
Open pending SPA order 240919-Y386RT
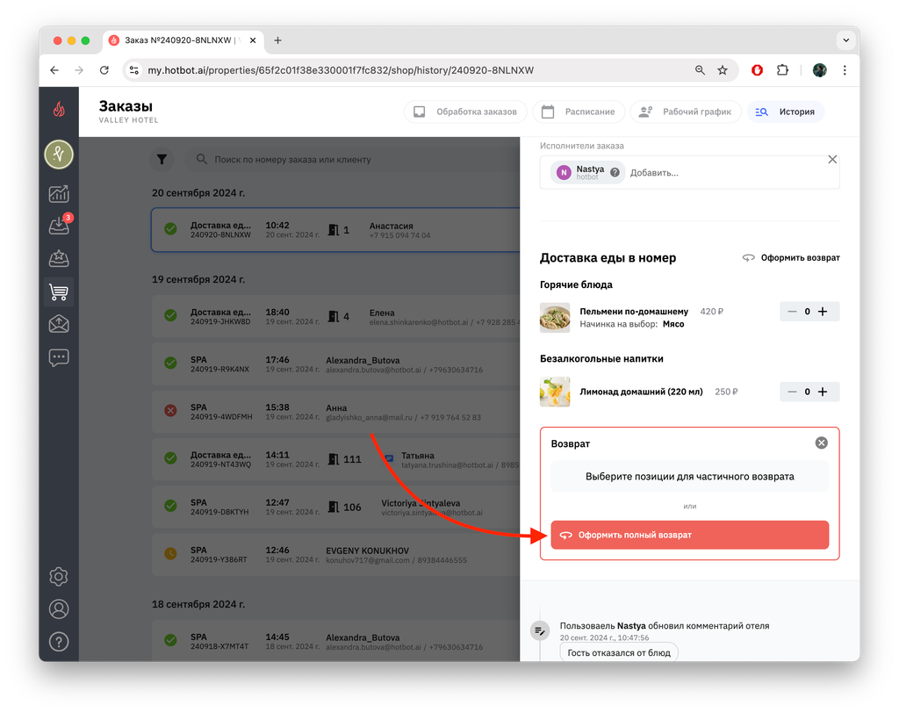coord(335,554)
